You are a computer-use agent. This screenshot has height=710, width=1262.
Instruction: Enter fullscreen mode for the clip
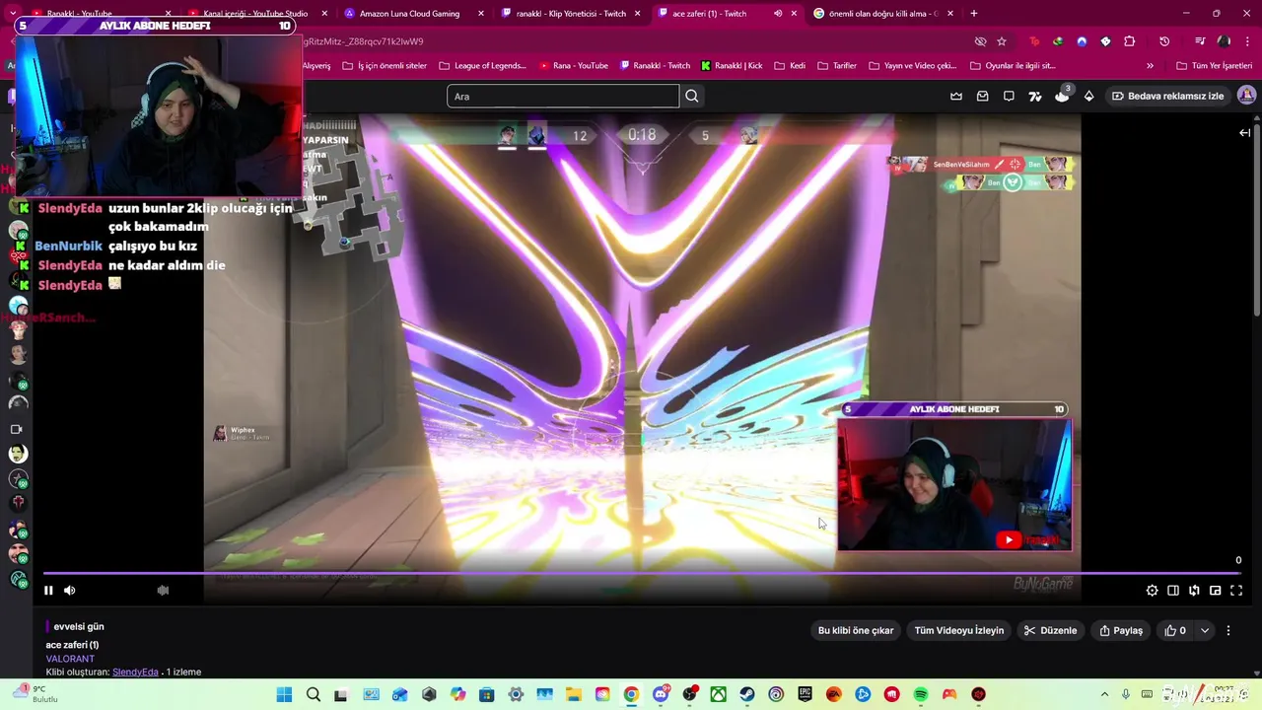[1236, 591]
